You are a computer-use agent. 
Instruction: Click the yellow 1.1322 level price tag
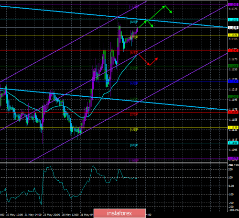[233, 35]
